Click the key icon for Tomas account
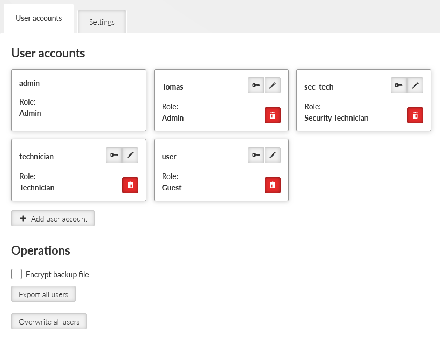 point(256,85)
